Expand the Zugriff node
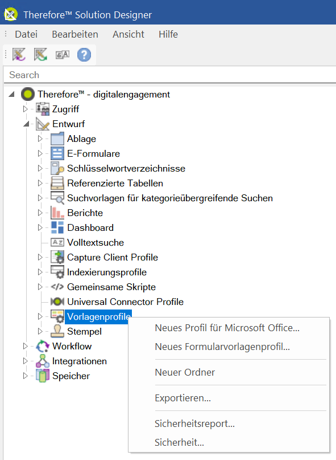336x460 pixels. click(x=26, y=109)
